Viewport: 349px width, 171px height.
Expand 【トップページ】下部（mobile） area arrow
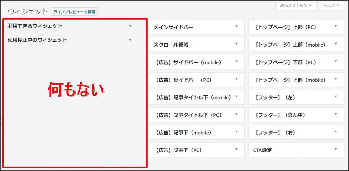pyautogui.click(x=336, y=79)
